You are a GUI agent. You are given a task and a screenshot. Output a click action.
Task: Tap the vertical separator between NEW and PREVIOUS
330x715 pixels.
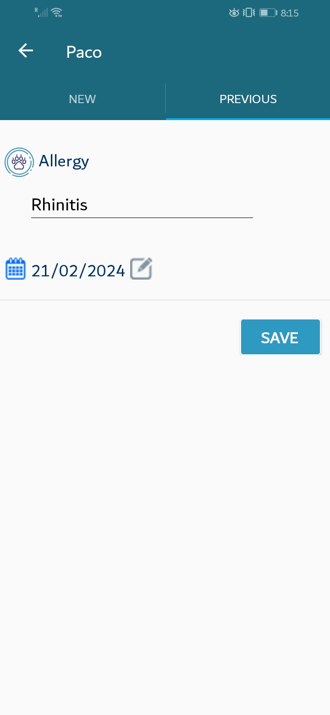[x=165, y=98]
